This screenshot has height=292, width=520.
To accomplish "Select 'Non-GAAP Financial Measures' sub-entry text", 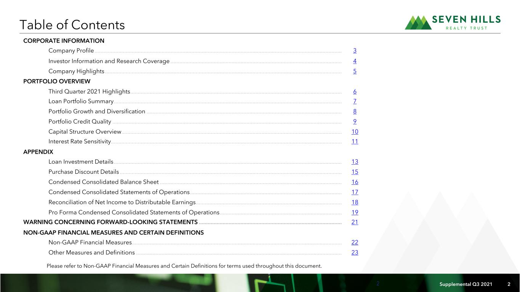I will pyautogui.click(x=90, y=242).
